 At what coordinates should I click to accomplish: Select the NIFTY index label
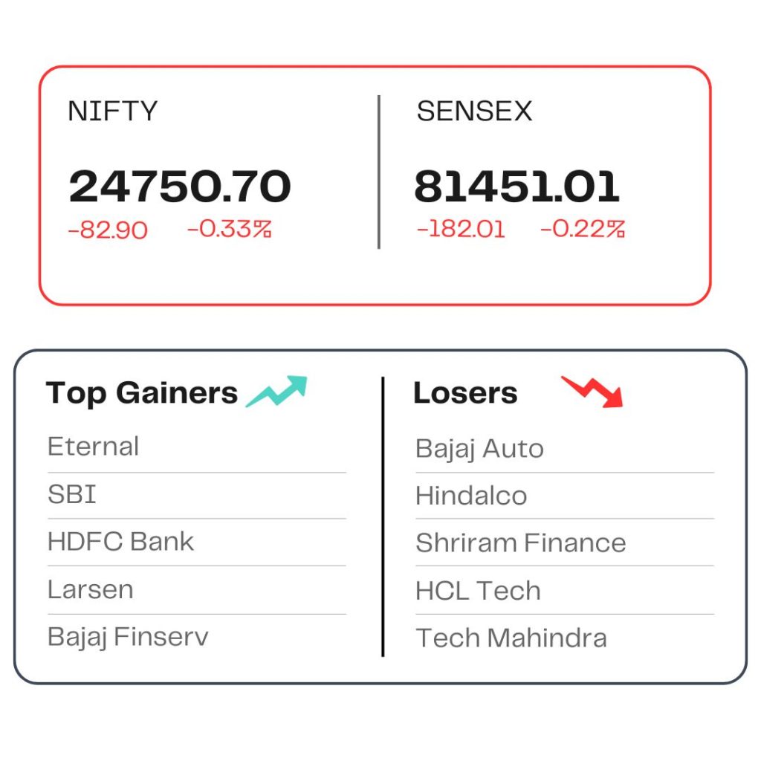[x=113, y=111]
